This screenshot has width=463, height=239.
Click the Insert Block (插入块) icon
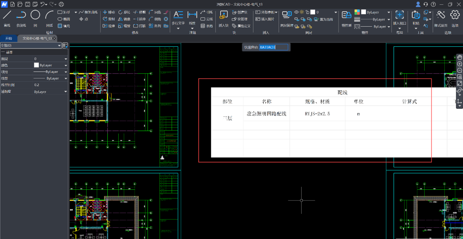click(223, 18)
